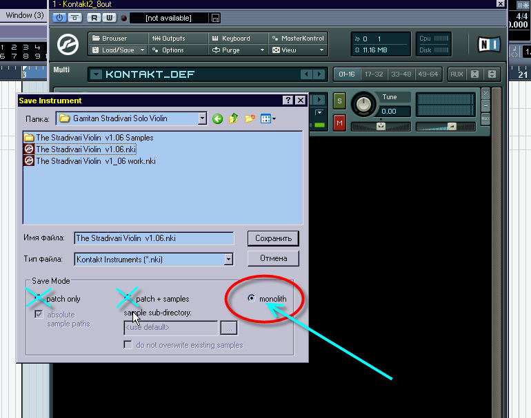Screen dimensions: 531x418
Task: Click the [not available] preset display
Action: (169, 18)
